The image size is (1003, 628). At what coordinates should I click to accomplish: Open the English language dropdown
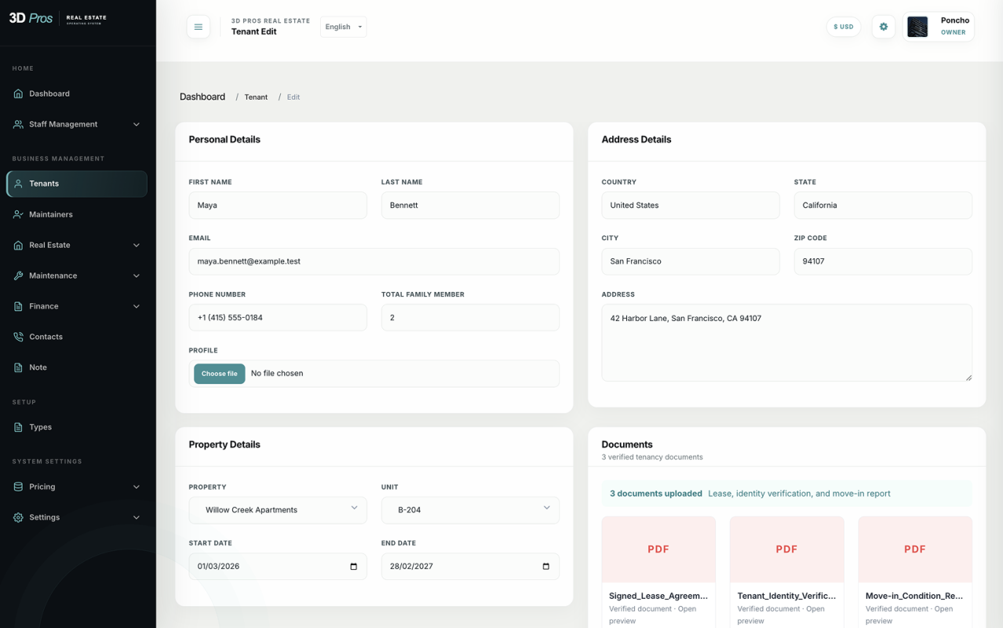coord(343,27)
